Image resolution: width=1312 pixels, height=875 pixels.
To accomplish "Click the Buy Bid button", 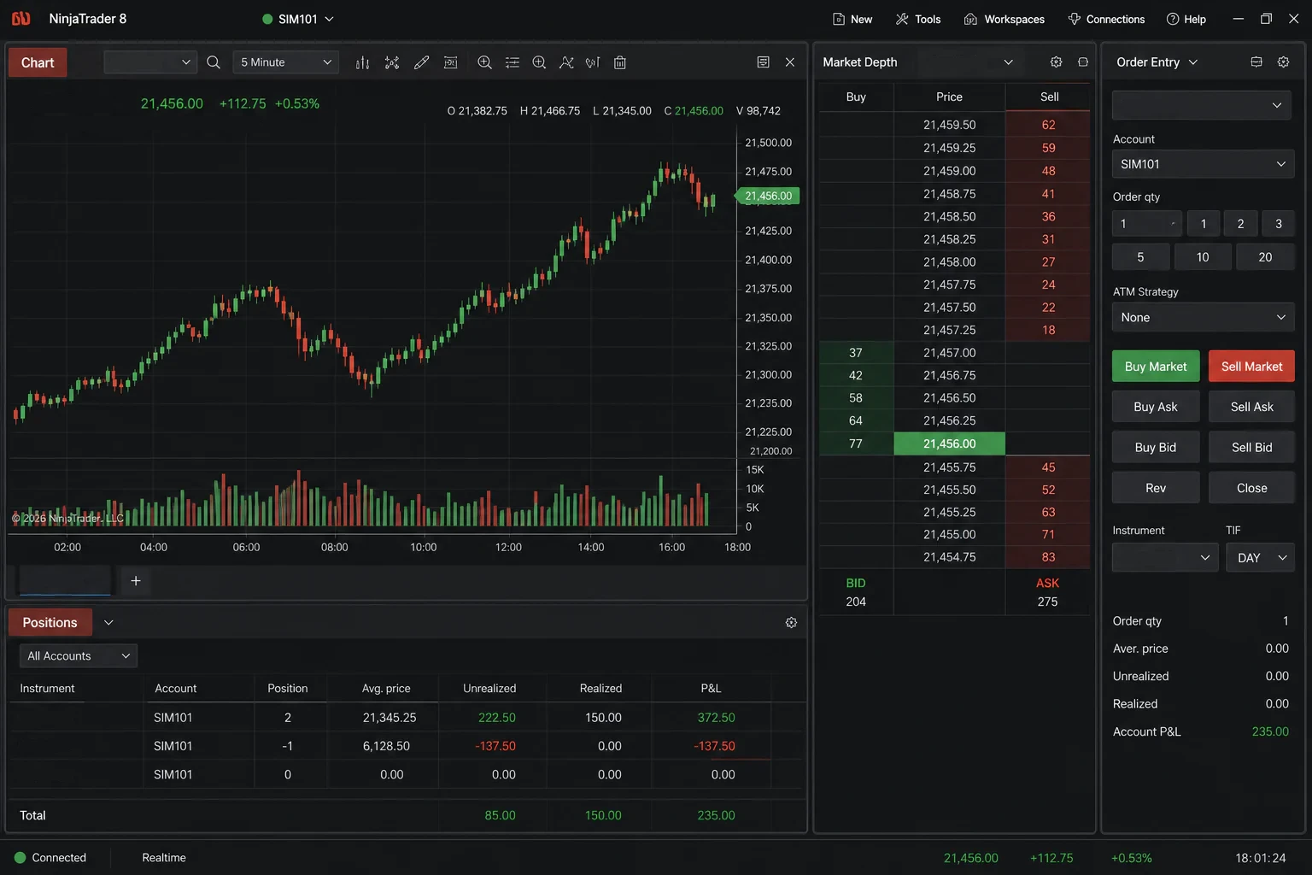I will (x=1156, y=447).
